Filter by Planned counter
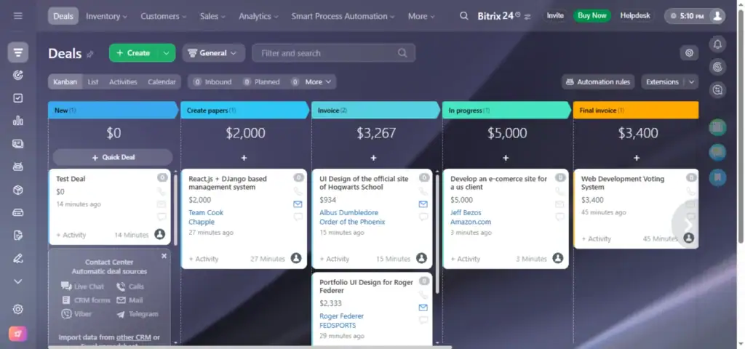The width and height of the screenshot is (745, 349). pos(261,81)
